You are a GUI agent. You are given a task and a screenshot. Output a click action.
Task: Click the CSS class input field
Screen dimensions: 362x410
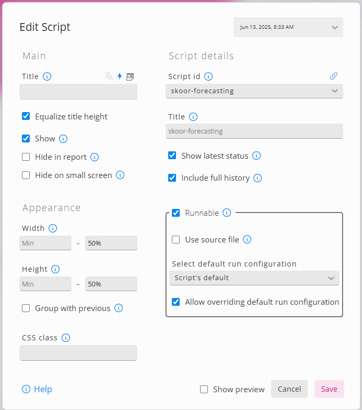click(x=78, y=353)
